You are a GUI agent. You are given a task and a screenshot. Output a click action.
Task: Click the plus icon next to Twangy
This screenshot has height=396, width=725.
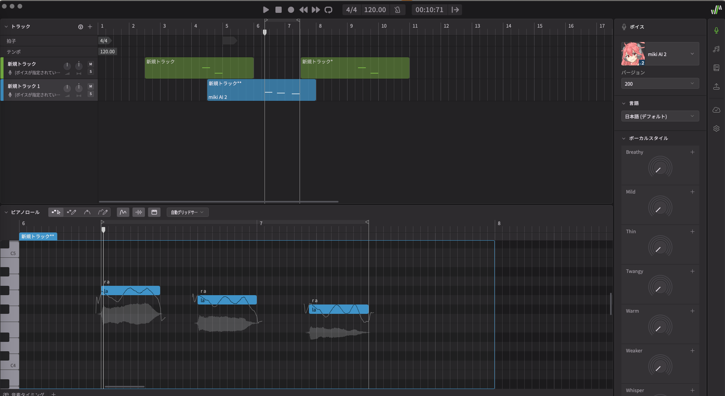692,271
